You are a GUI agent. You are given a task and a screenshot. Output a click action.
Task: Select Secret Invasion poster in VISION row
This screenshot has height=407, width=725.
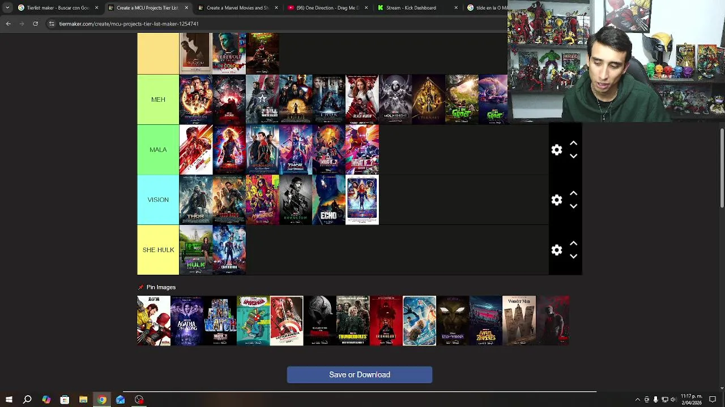coord(296,200)
